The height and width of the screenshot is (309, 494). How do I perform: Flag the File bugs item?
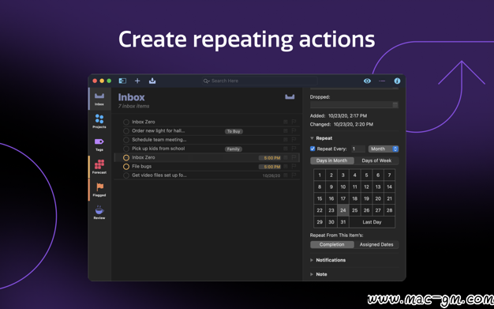coord(294,166)
